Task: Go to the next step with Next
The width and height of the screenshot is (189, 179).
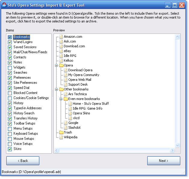Action: pyautogui.click(x=164, y=161)
